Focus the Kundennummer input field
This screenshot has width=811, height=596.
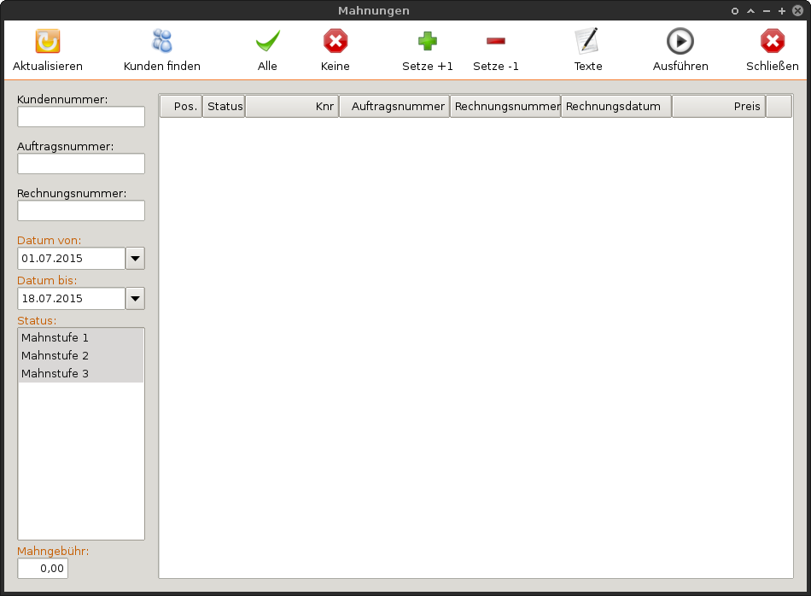point(81,117)
